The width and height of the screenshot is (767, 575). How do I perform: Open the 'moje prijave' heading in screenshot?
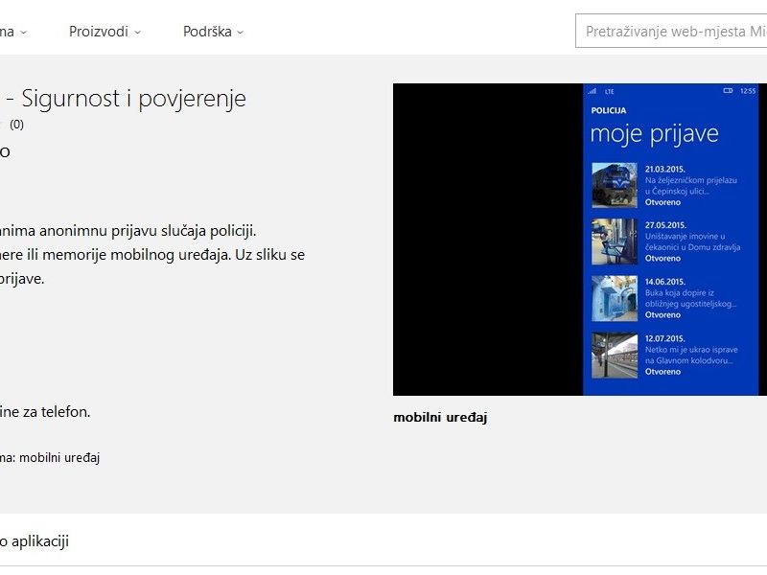point(654,134)
